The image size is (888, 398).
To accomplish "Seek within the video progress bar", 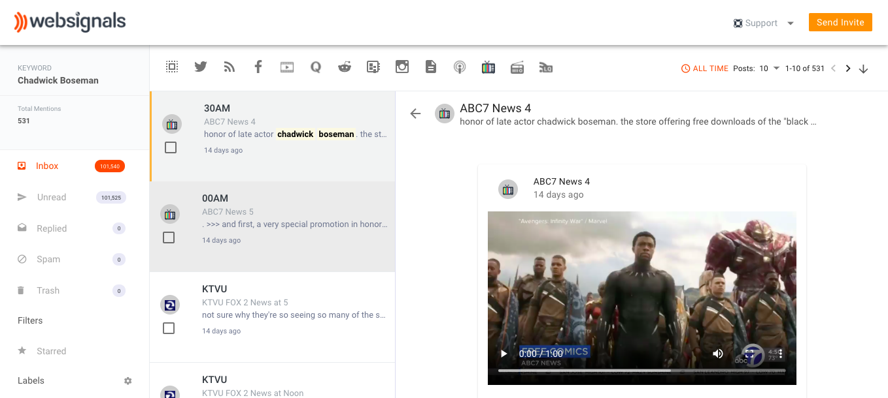I will point(641,370).
